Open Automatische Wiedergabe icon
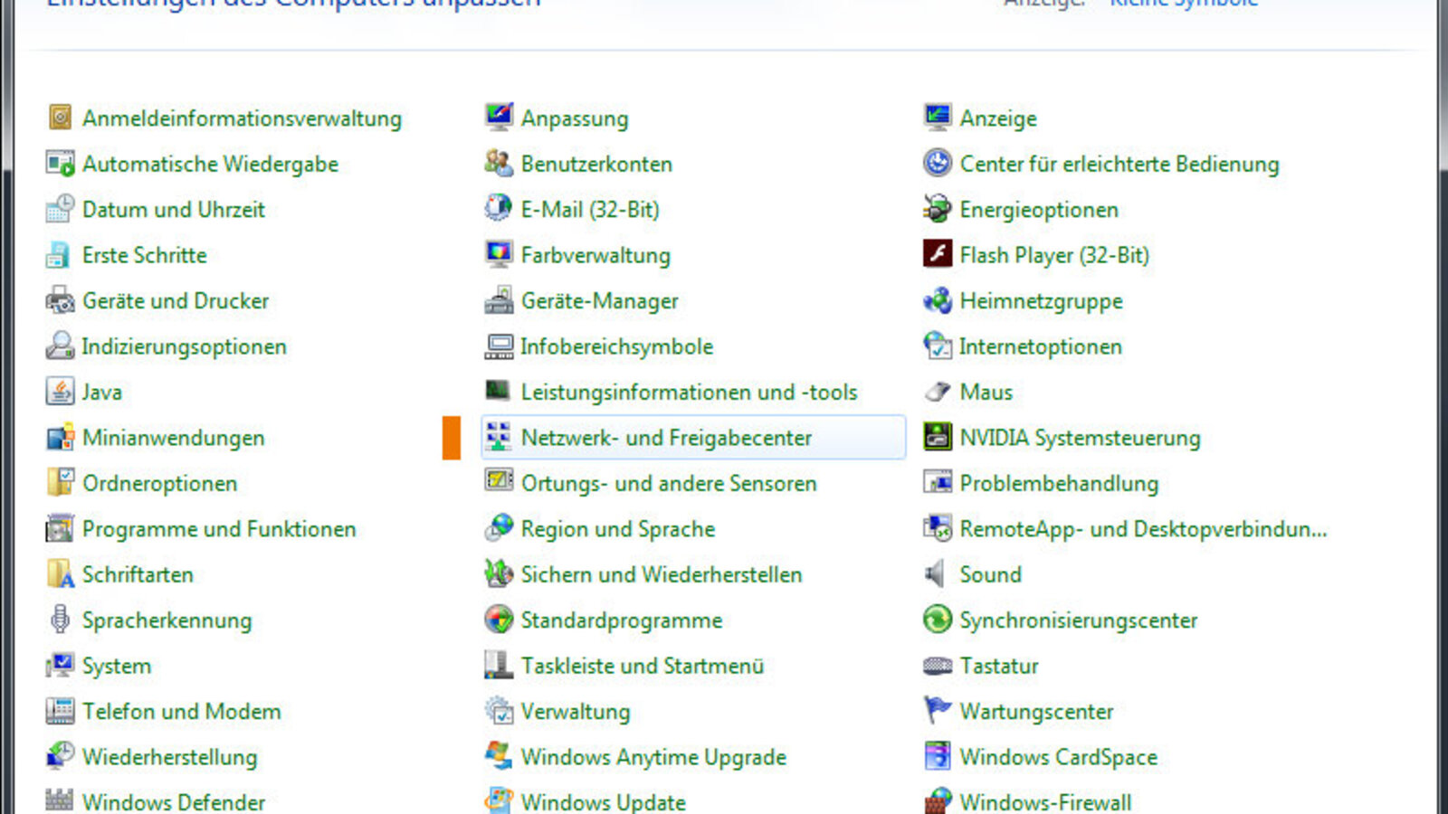 (60, 164)
